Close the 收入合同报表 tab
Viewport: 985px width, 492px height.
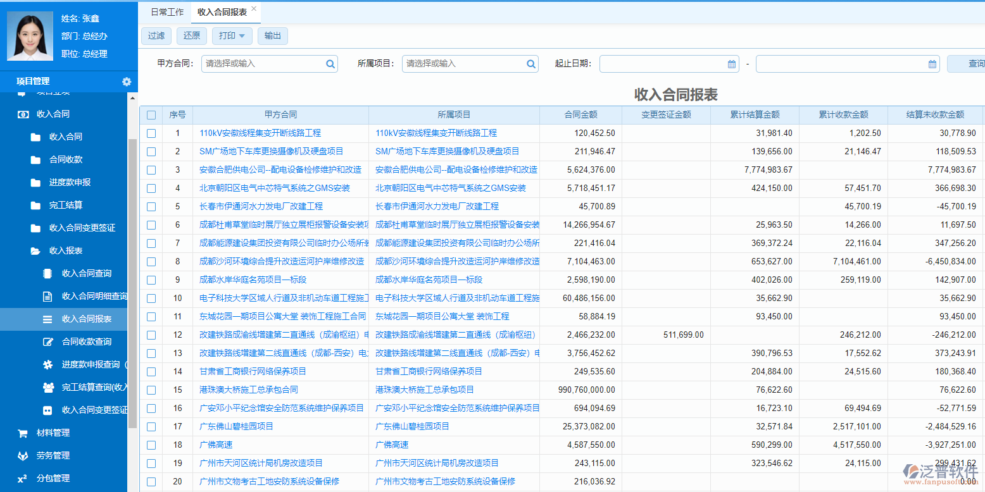click(x=254, y=9)
